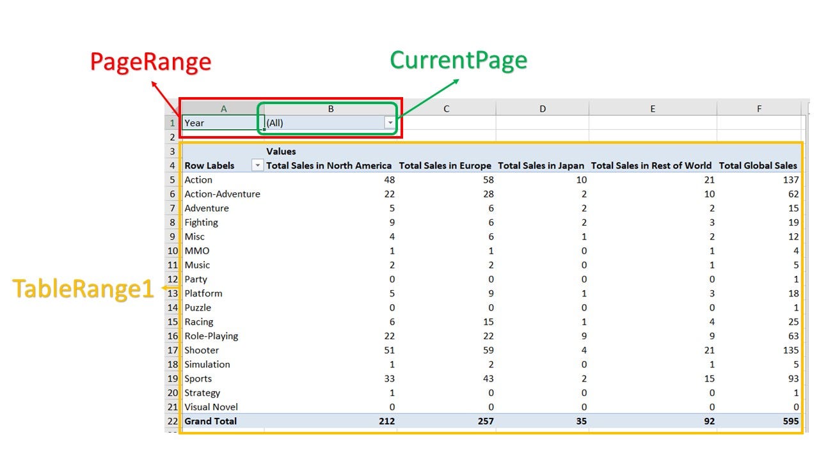Open the Row Labels filter dropdown

[x=258, y=165]
